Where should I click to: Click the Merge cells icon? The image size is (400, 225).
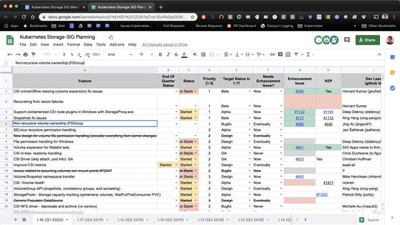click(212, 54)
